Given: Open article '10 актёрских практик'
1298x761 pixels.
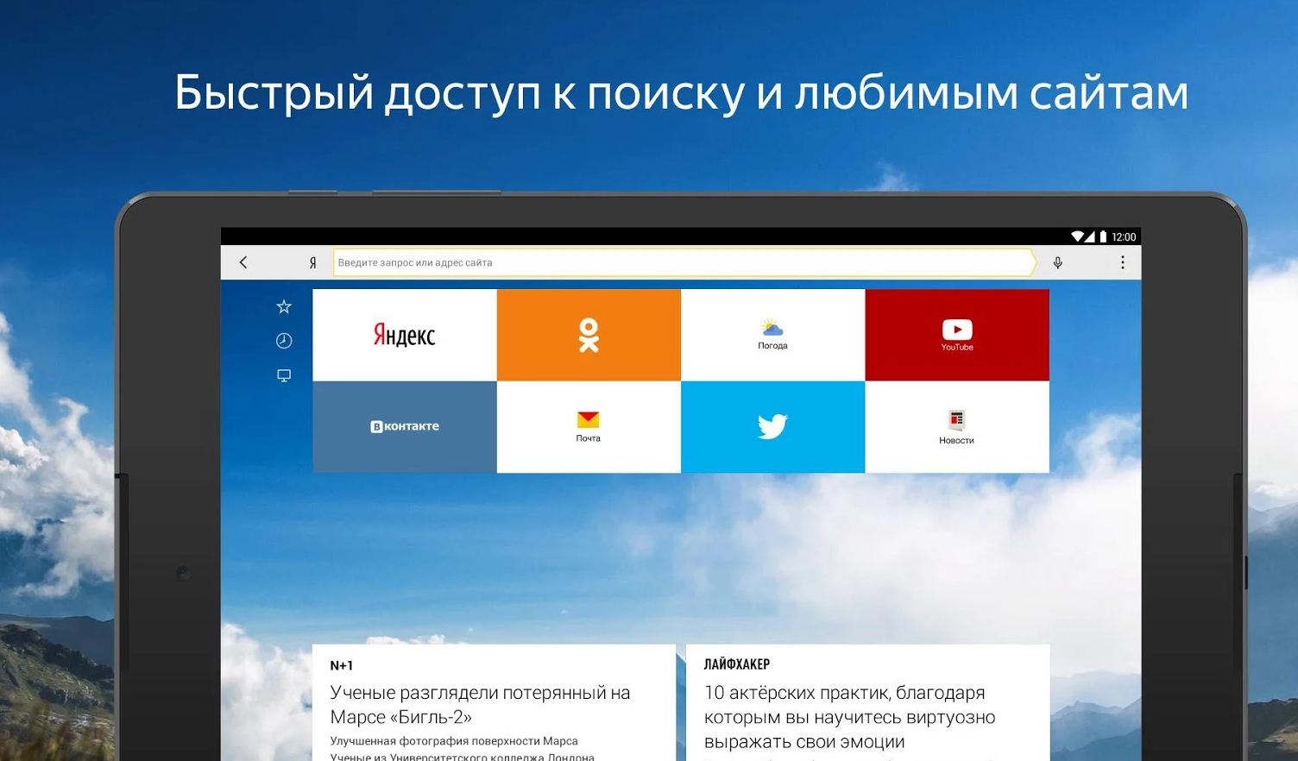Looking at the screenshot, I should (x=849, y=717).
